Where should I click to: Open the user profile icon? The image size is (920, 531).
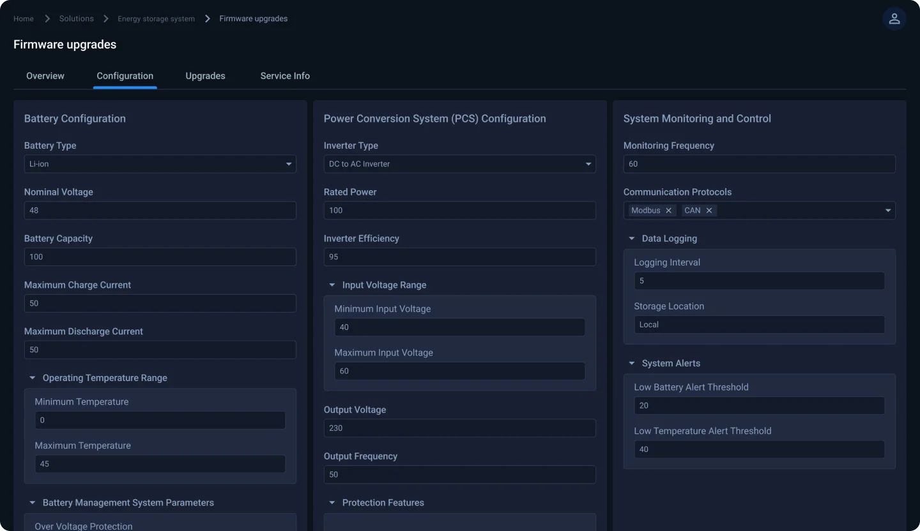coord(894,19)
